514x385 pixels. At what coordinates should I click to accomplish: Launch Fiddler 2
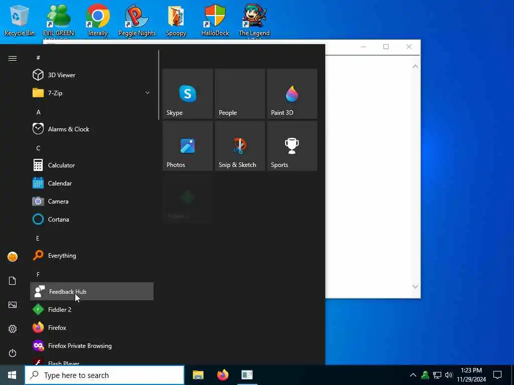pos(92,309)
